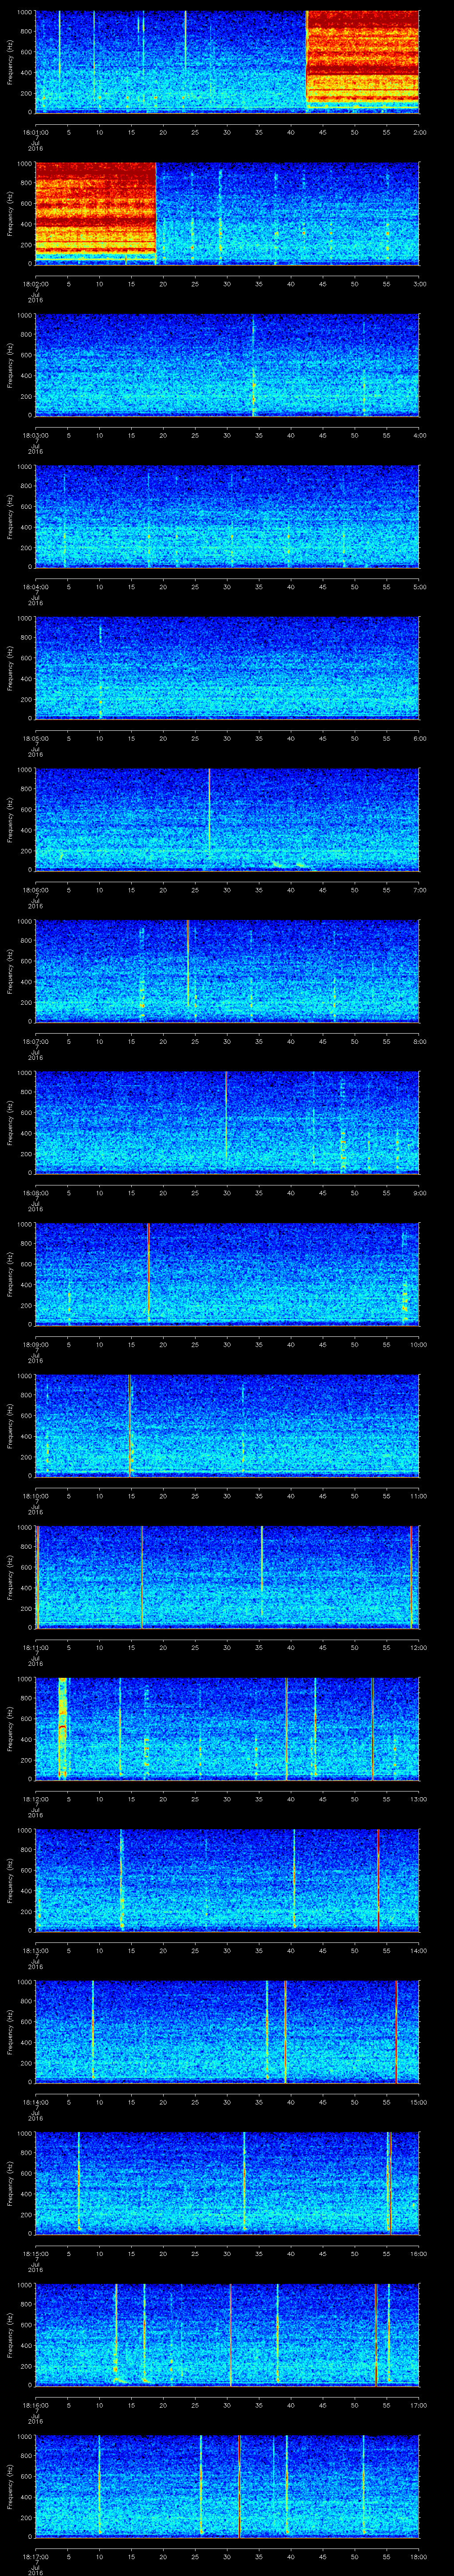Pick the spectrogram panel starting at 18:17:00
The image size is (454, 2576).
tap(227, 2485)
